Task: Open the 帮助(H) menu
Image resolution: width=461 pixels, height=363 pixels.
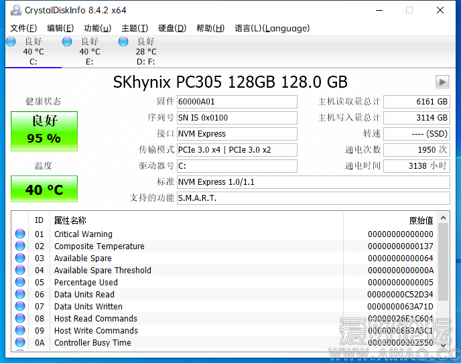Action: (210, 28)
